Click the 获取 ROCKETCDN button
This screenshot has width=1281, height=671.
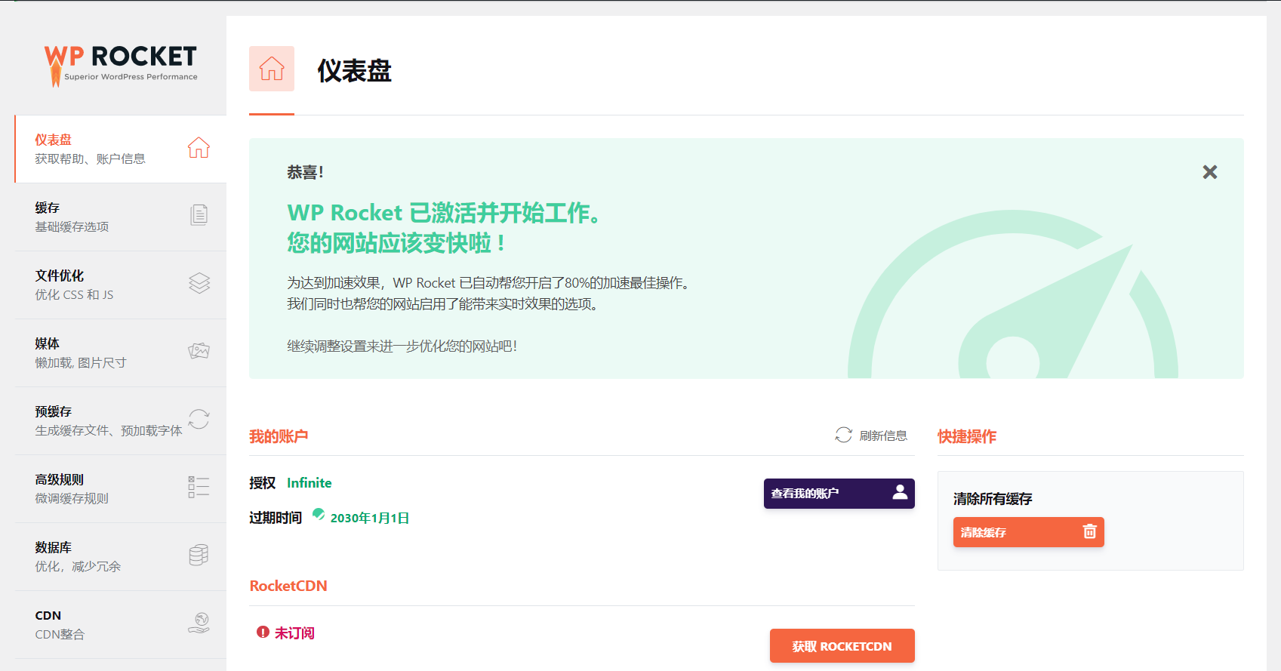[842, 646]
